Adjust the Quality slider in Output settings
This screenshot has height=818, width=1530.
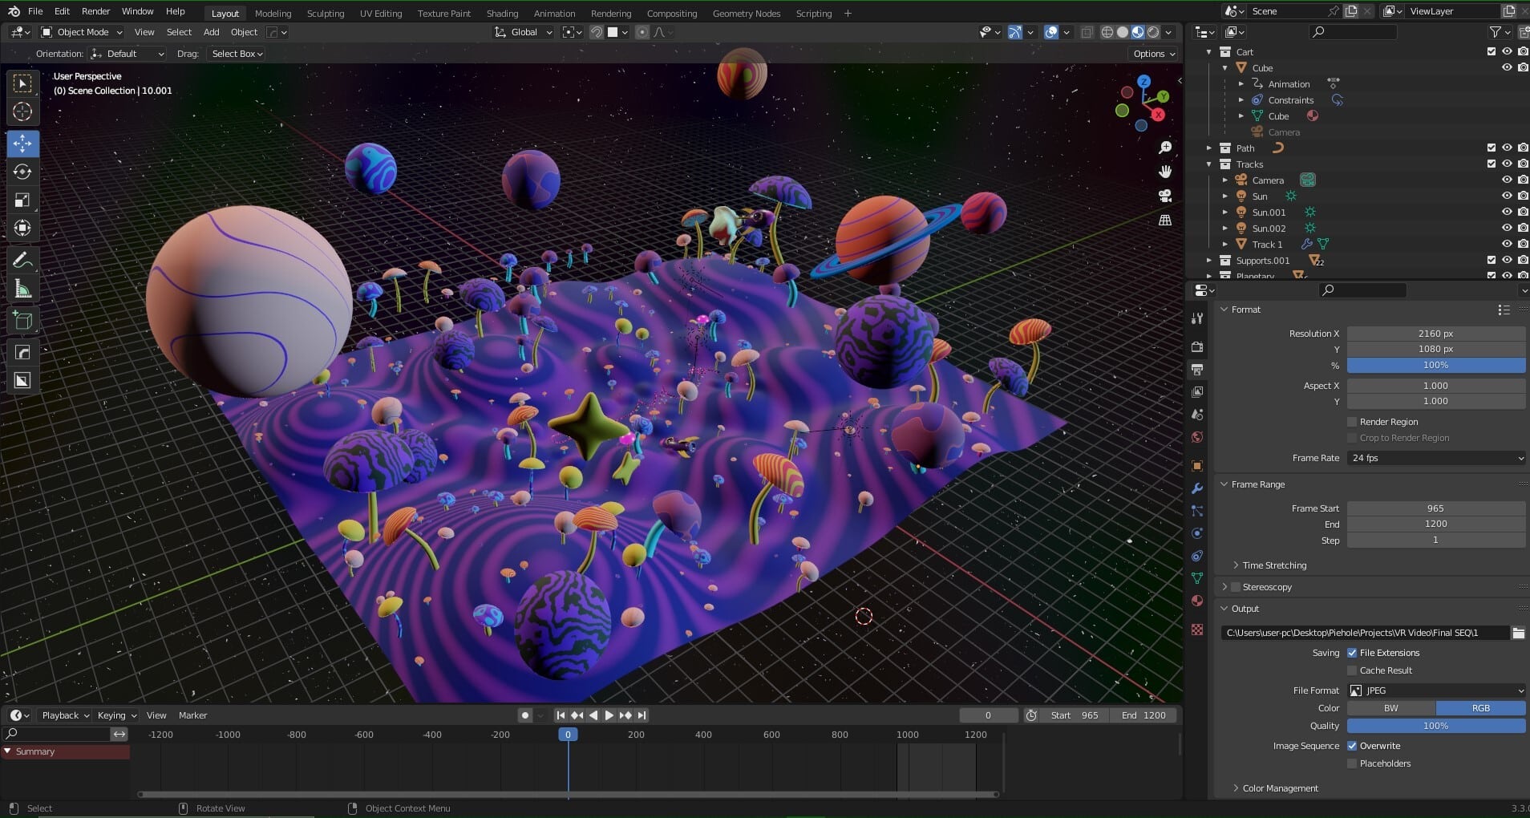click(x=1435, y=725)
